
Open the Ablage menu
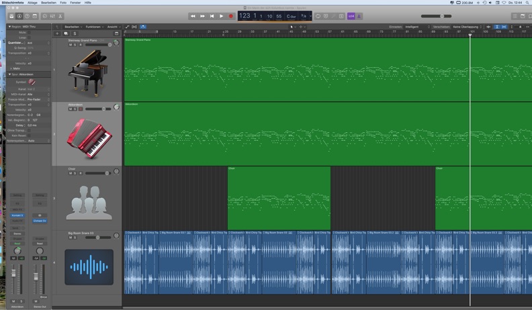32,3
